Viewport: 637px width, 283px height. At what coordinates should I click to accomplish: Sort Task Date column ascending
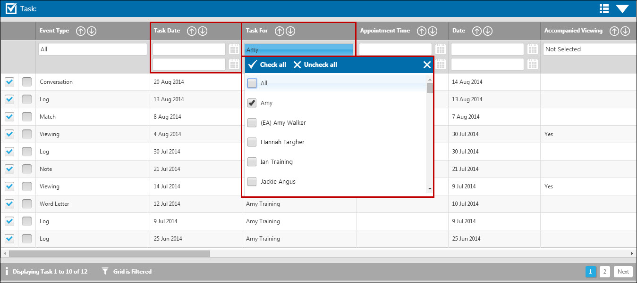[x=192, y=31]
